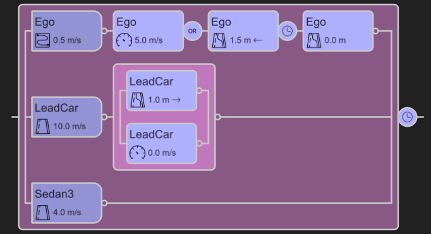Viewport: 431px width, 234px height.
Task: Click the lane icon in Ego 0.0 m block
Action: coord(314,40)
